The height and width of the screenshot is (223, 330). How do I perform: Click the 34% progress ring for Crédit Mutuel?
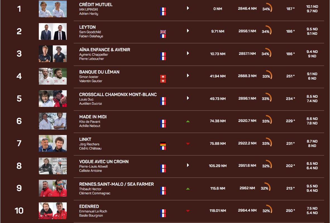click(267, 8)
